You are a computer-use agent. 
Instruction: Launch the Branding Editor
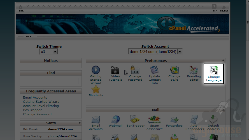[194, 73]
